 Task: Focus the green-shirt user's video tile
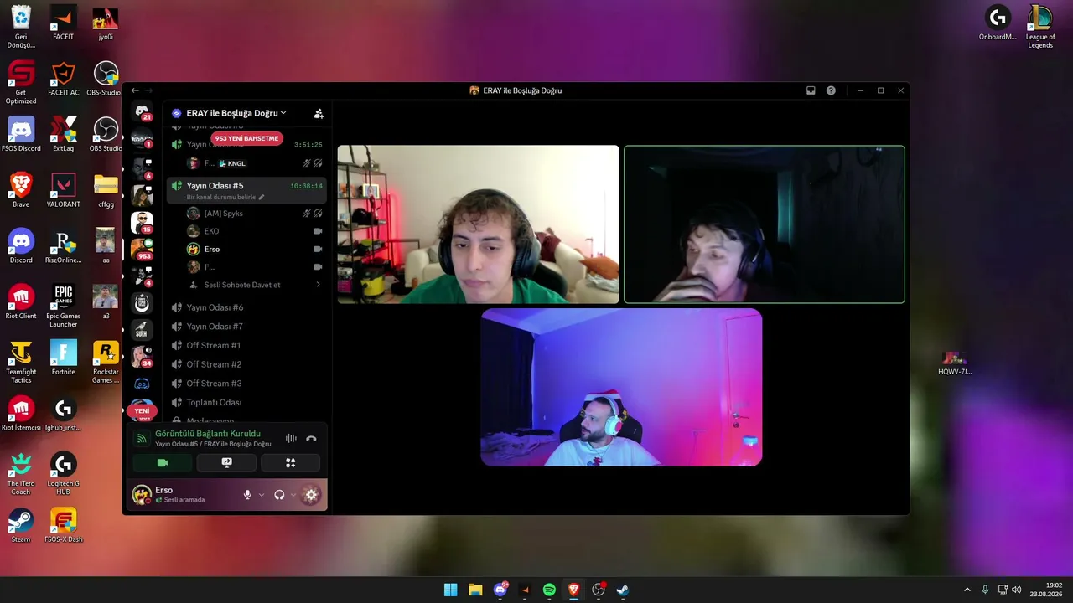coord(478,224)
